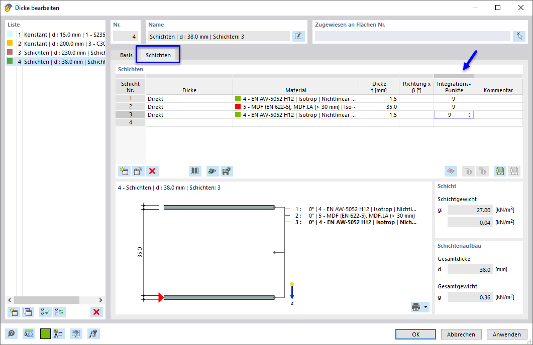Delete the selected layer with the red X
Image resolution: width=533 pixels, height=345 pixels.
click(x=152, y=171)
